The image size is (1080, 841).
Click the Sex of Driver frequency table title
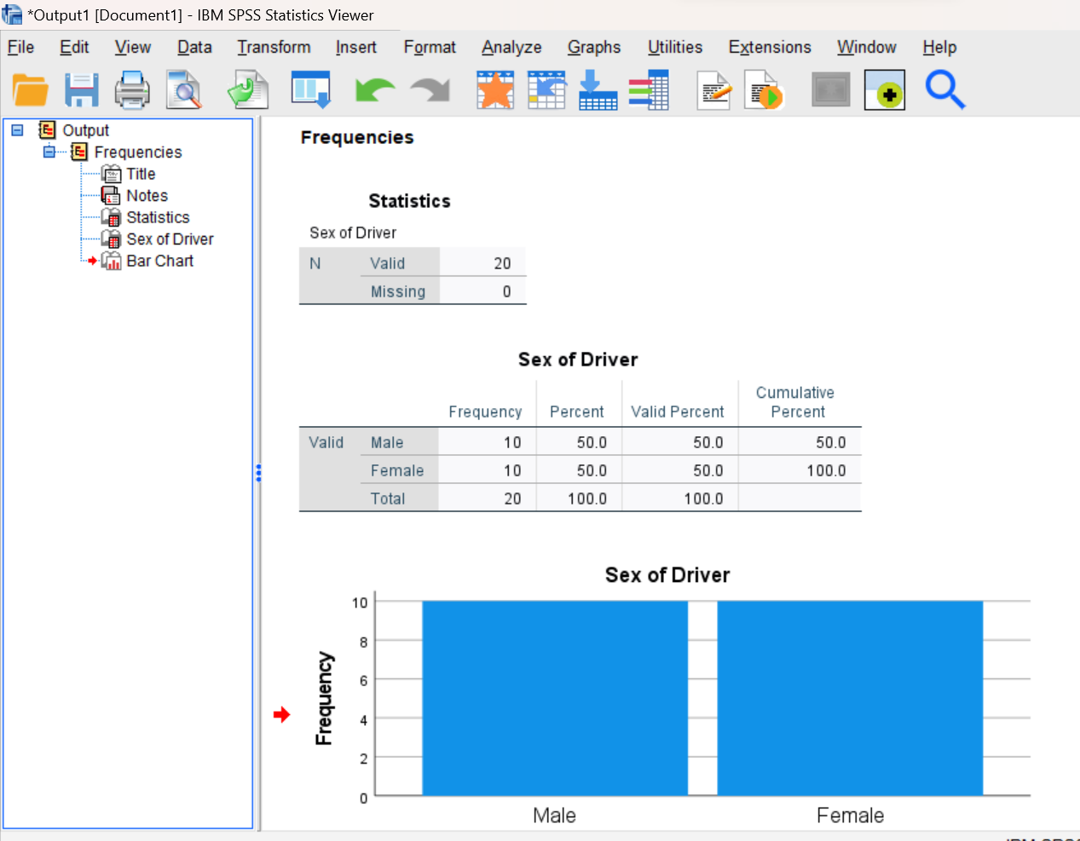[x=578, y=360]
